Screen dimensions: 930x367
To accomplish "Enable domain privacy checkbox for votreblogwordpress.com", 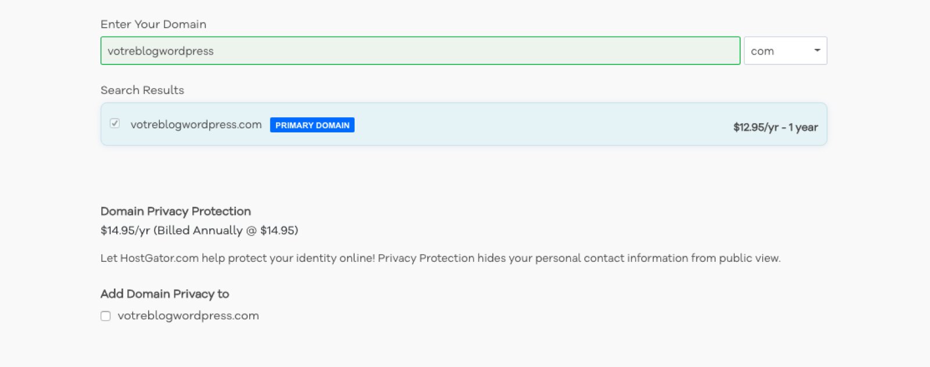I will [105, 316].
